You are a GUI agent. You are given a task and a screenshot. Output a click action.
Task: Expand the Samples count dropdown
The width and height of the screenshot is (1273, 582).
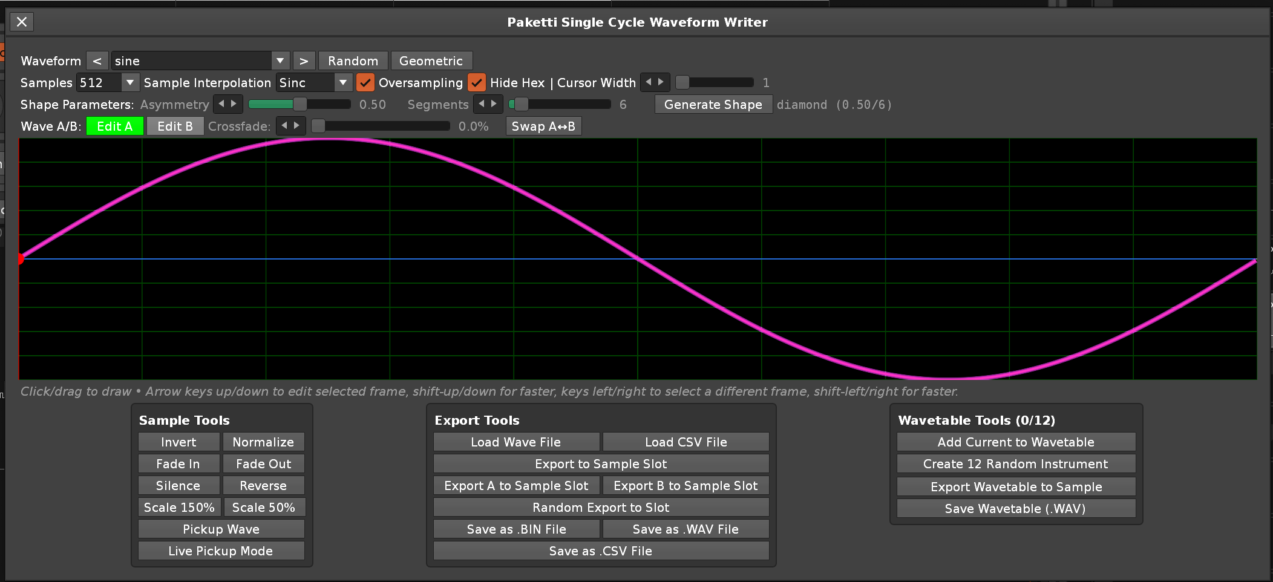coord(129,82)
